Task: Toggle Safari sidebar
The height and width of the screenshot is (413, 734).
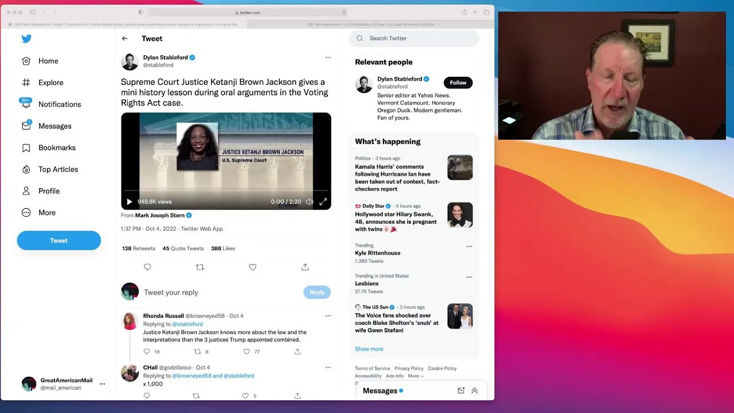Action: [x=33, y=12]
